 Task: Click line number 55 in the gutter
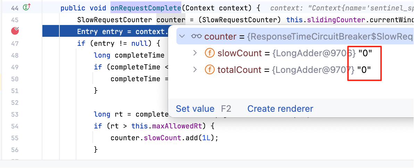pos(15,137)
